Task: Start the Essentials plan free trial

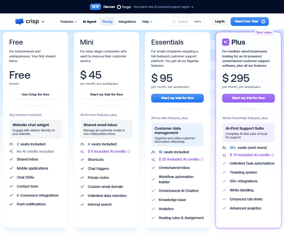Action: 178,98
